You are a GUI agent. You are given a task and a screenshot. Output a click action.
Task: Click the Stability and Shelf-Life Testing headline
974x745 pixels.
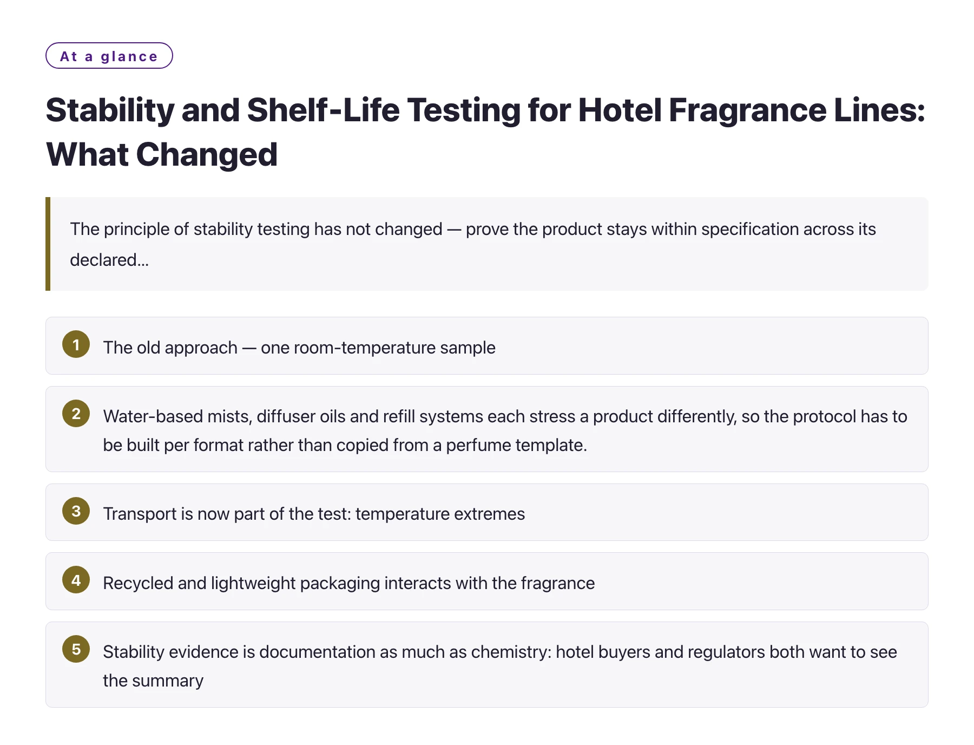485,132
